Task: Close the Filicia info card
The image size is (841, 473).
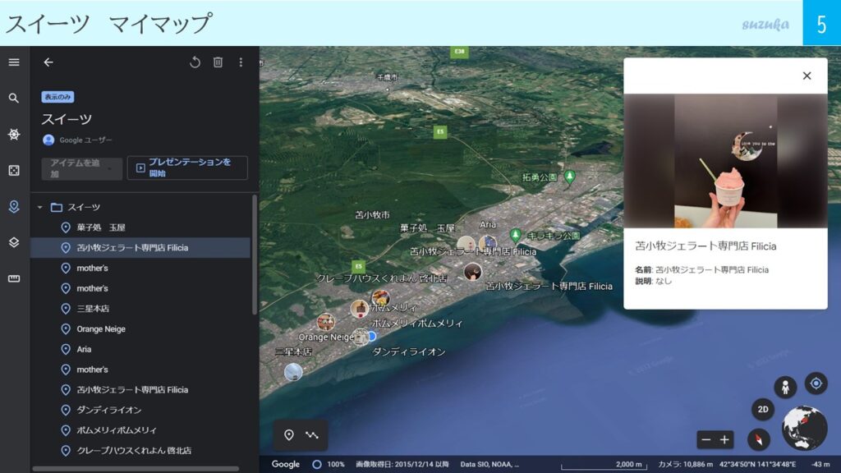Action: (x=807, y=76)
